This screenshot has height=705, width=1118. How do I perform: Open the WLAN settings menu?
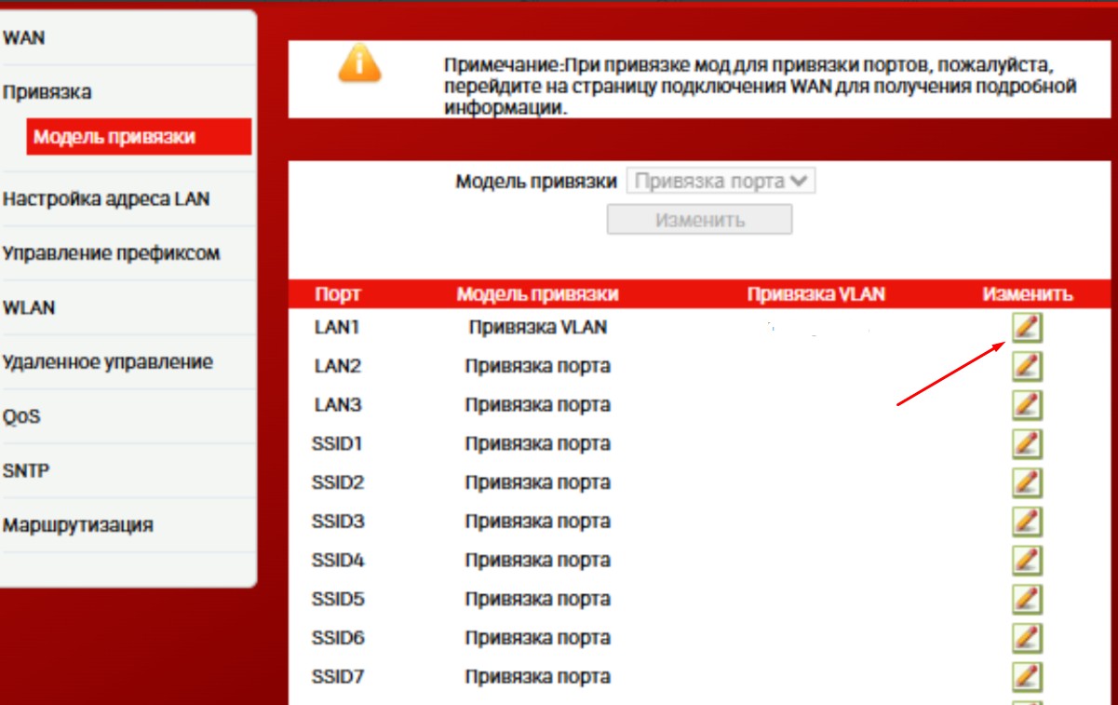(x=29, y=307)
